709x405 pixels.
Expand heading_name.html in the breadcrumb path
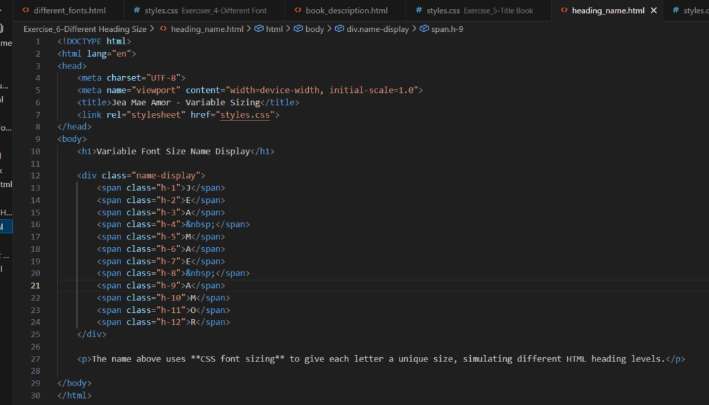click(206, 29)
